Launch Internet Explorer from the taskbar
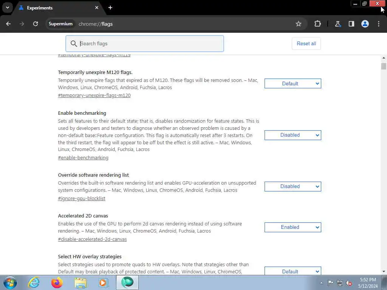 pos(34,282)
